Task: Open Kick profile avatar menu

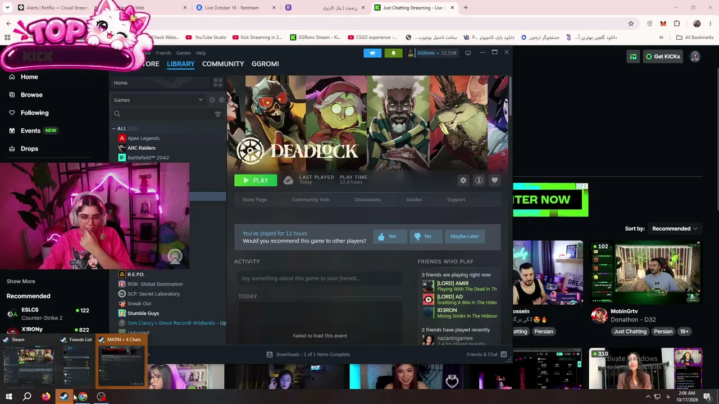Action: tap(695, 57)
